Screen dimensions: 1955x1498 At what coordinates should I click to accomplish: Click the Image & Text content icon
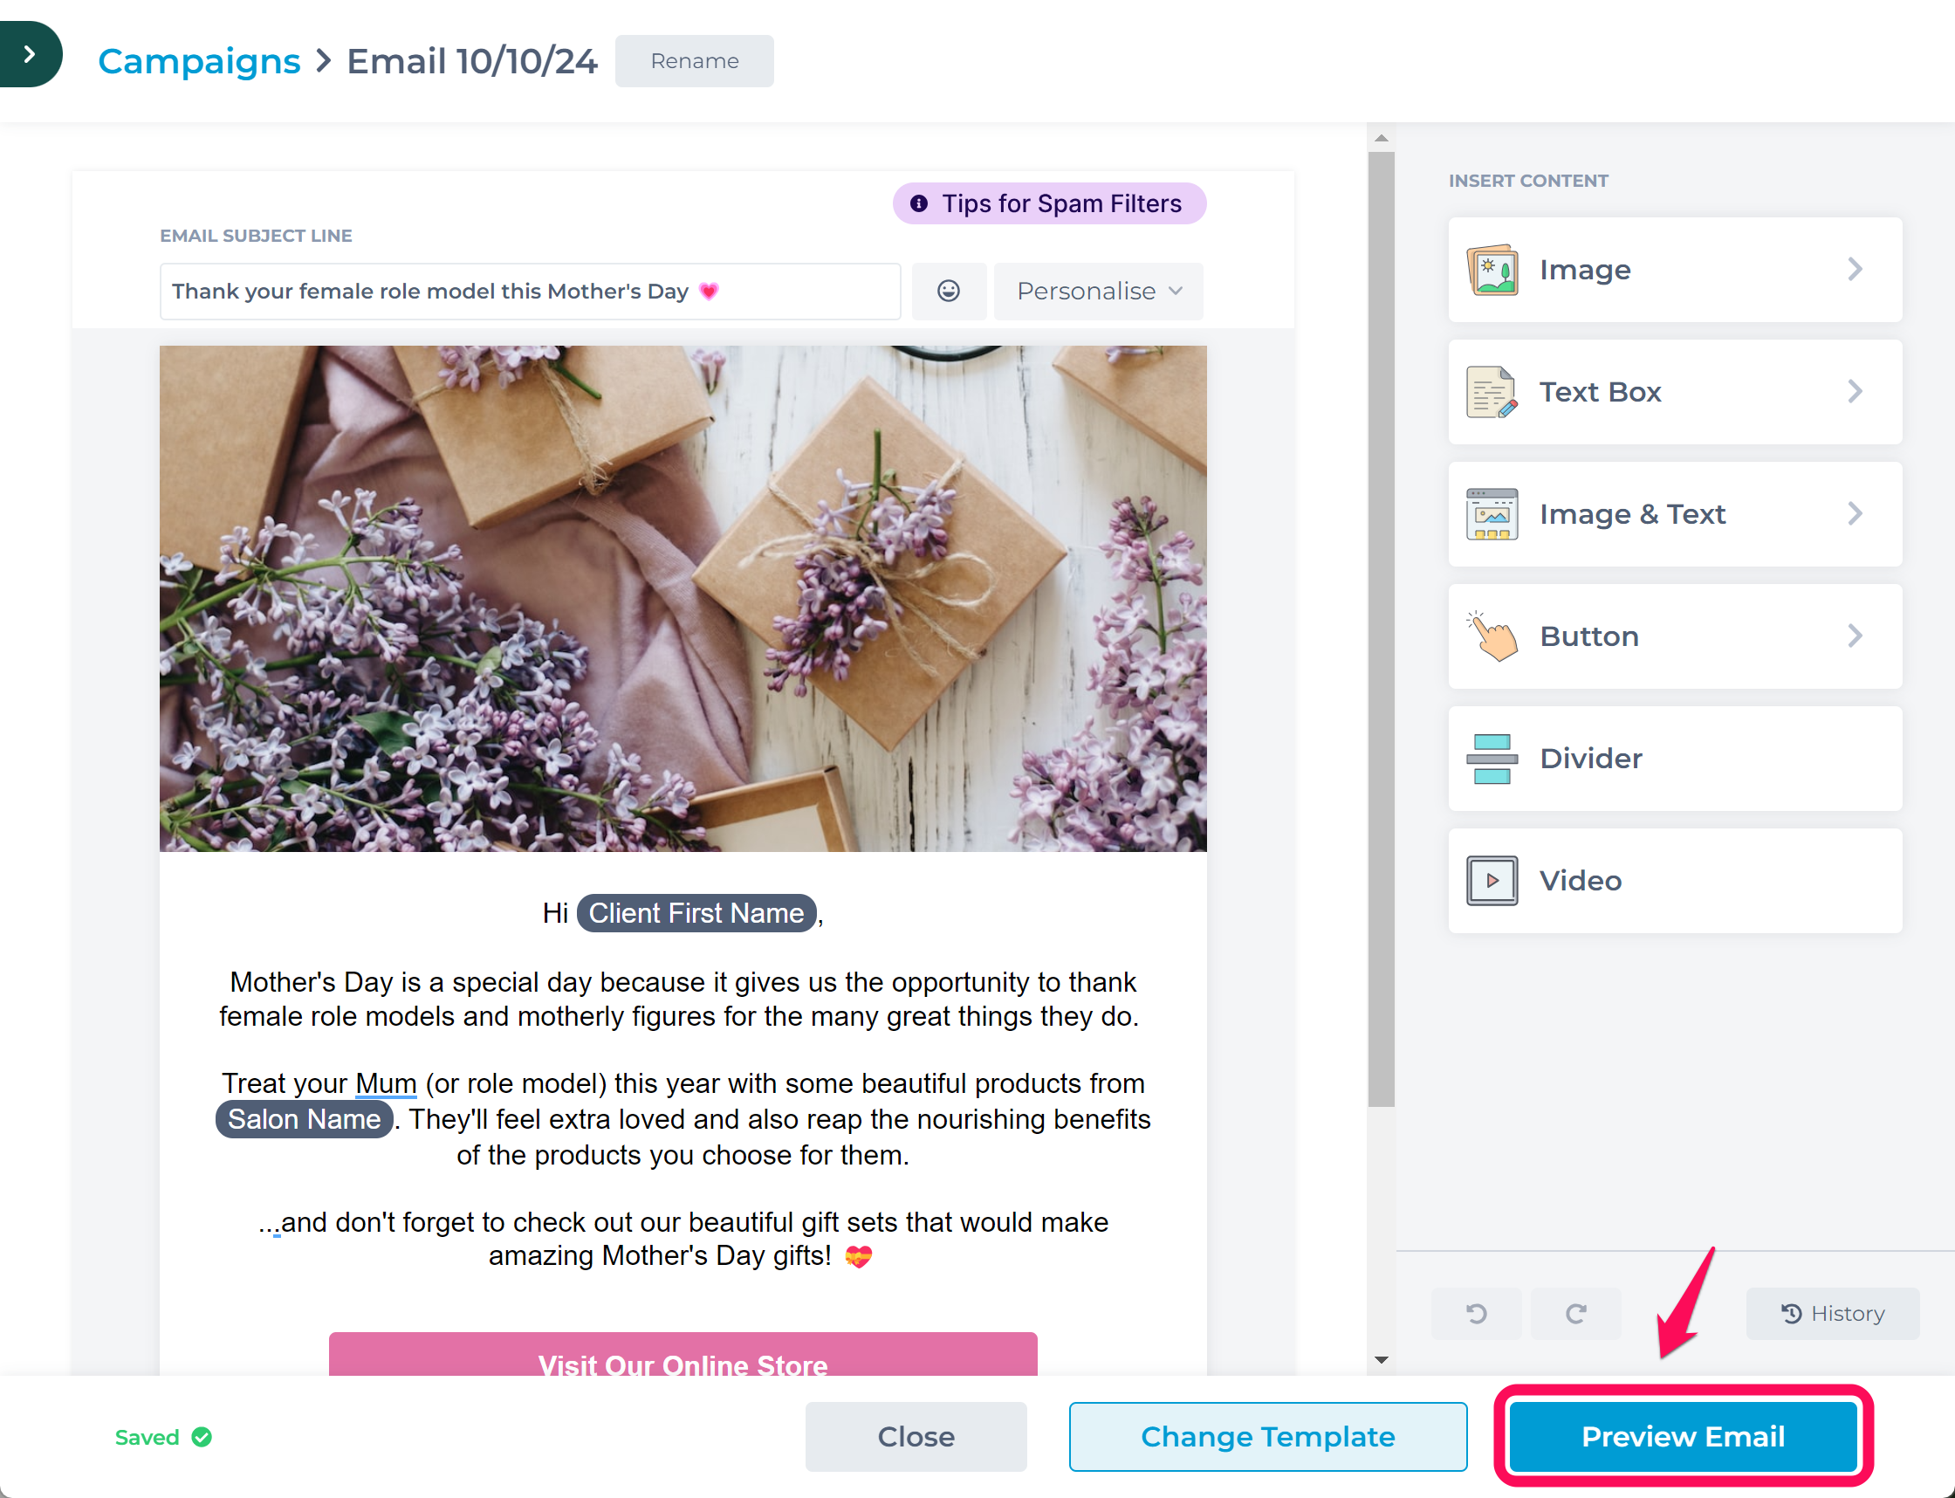[x=1492, y=513]
